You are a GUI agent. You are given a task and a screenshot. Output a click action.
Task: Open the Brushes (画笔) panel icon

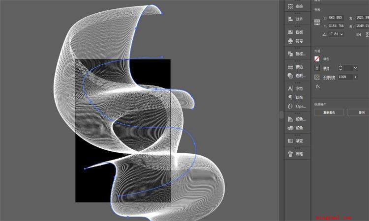point(290,154)
